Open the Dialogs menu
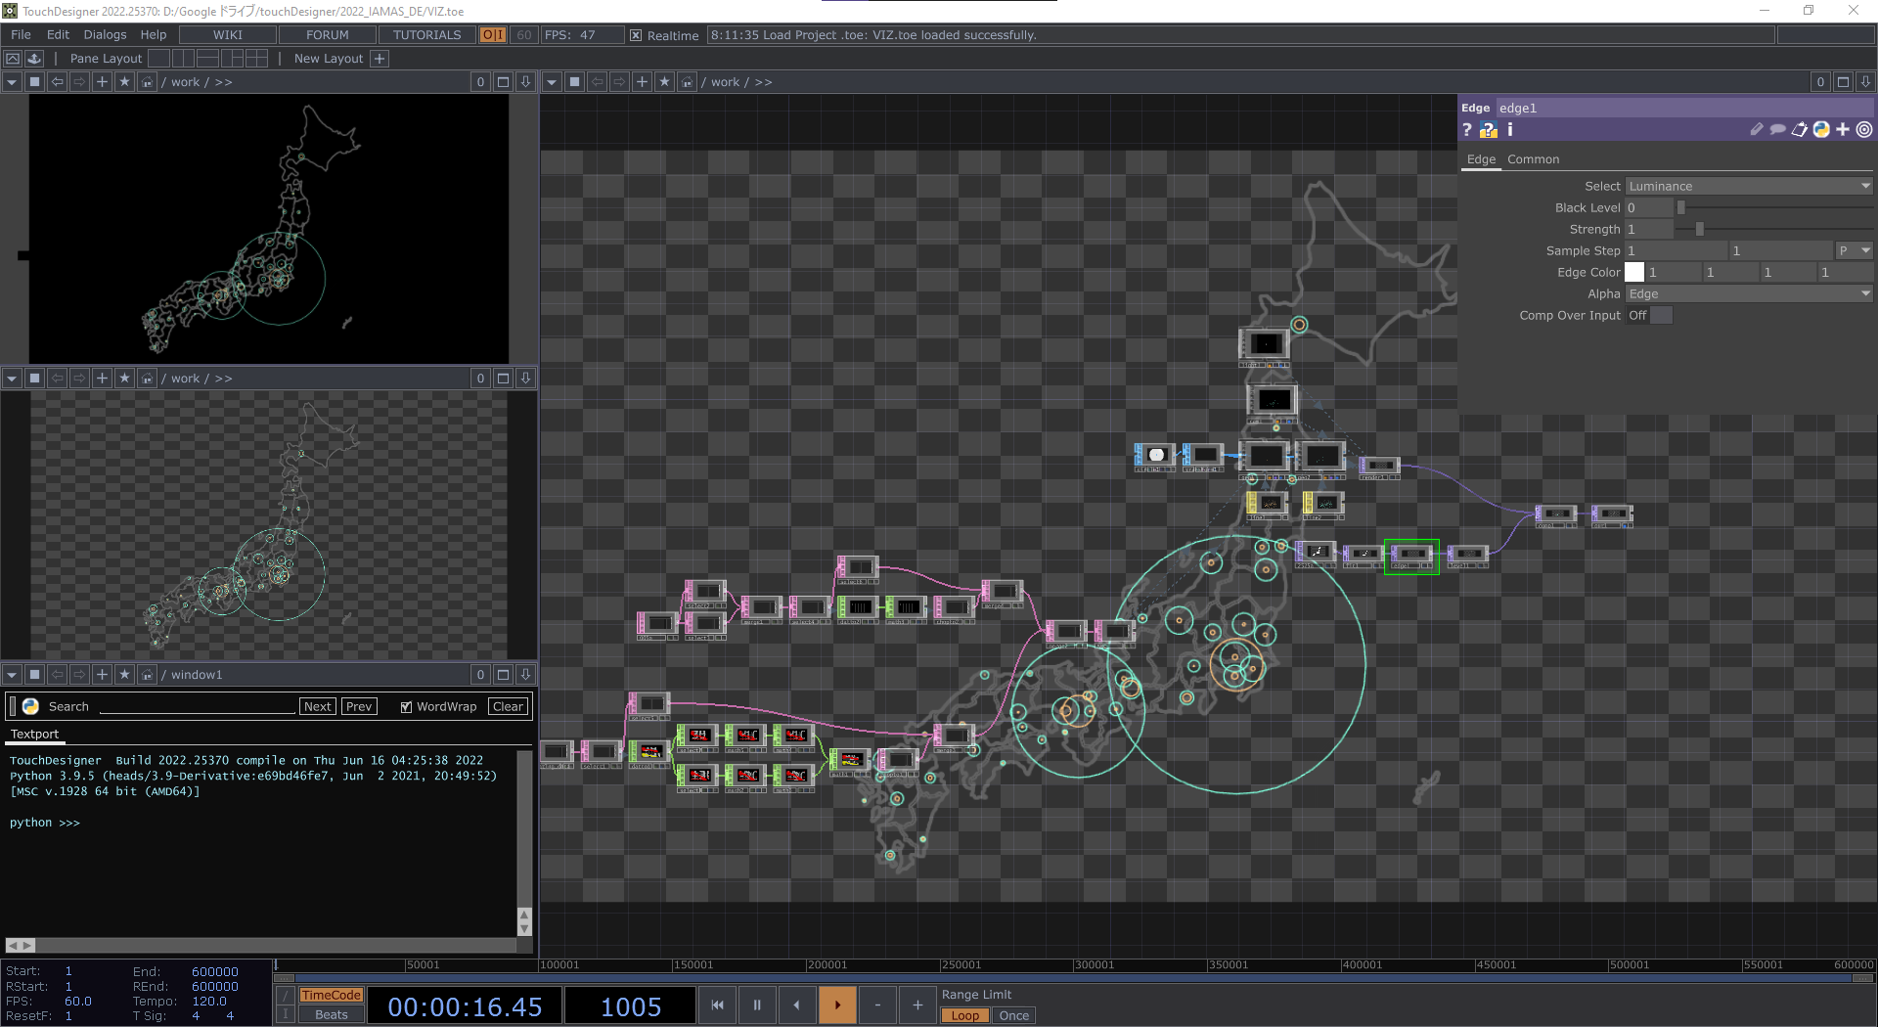 pyautogui.click(x=105, y=35)
